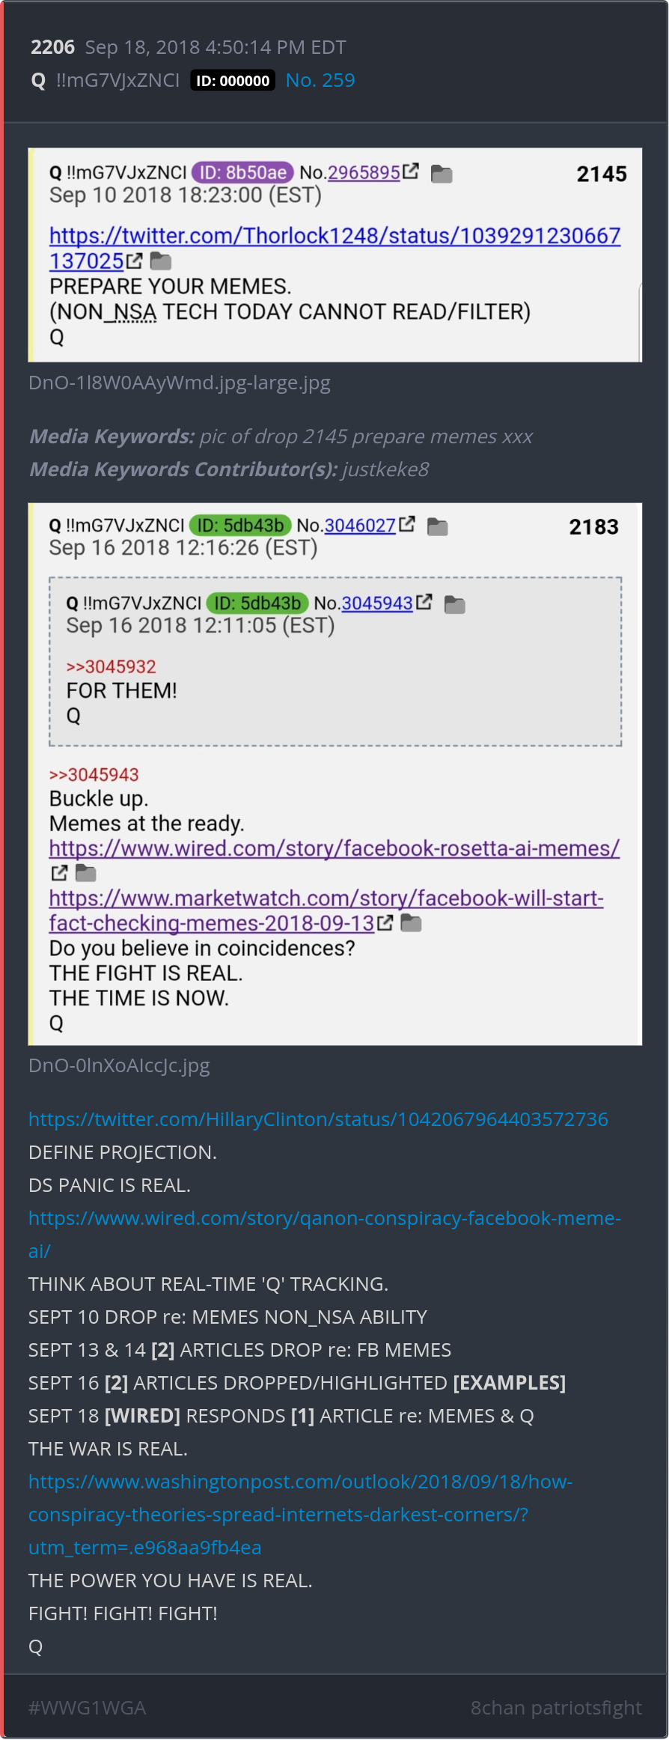This screenshot has width=669, height=1740.
Task: Open image file DnO-1l8W0AAyWmd.jpg-large.jpg
Action: [x=180, y=383]
